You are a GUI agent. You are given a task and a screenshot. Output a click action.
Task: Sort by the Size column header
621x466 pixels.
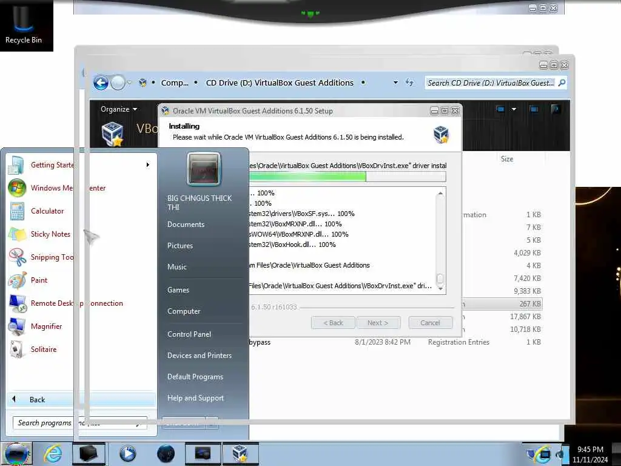(507, 159)
